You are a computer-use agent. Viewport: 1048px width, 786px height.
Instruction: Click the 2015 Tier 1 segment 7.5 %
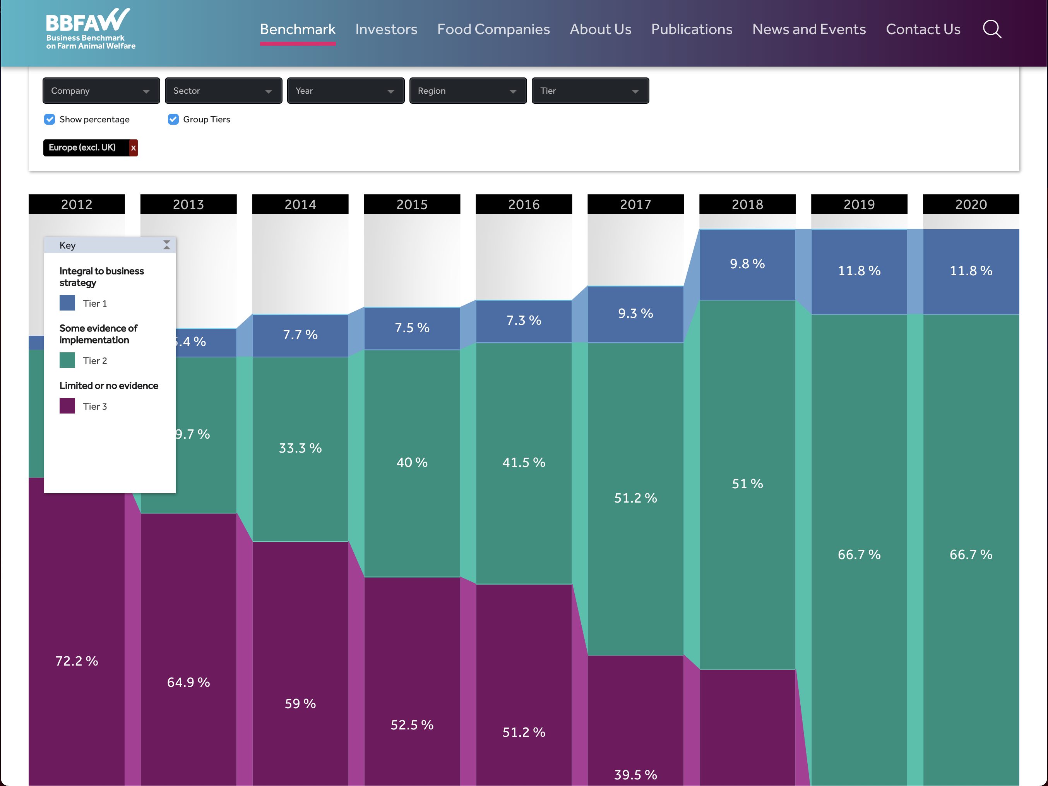(x=412, y=328)
